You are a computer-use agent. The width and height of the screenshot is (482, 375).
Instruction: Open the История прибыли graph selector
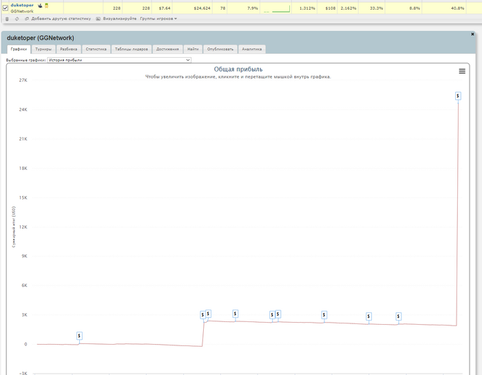tap(119, 60)
